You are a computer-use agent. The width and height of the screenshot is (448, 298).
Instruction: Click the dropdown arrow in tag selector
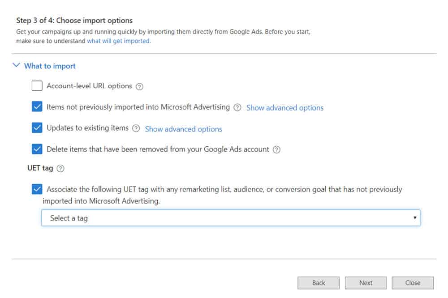click(x=414, y=218)
